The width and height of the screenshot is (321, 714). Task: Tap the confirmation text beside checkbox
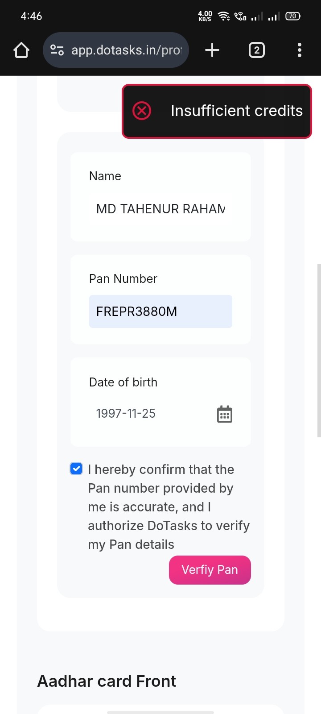(x=169, y=507)
